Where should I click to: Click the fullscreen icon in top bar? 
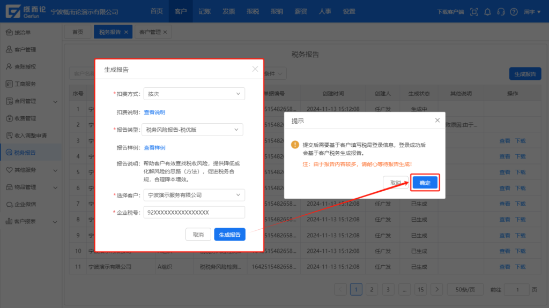coord(474,12)
